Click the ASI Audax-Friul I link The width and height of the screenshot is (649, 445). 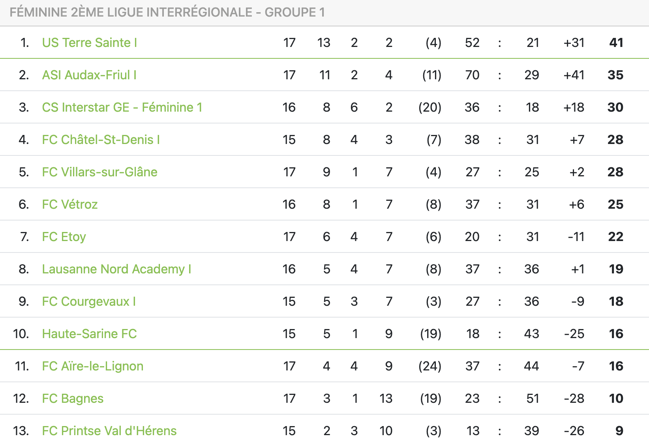click(89, 75)
